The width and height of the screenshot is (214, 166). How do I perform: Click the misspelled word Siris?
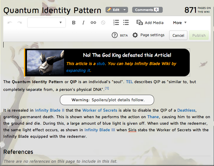coord(132,130)
